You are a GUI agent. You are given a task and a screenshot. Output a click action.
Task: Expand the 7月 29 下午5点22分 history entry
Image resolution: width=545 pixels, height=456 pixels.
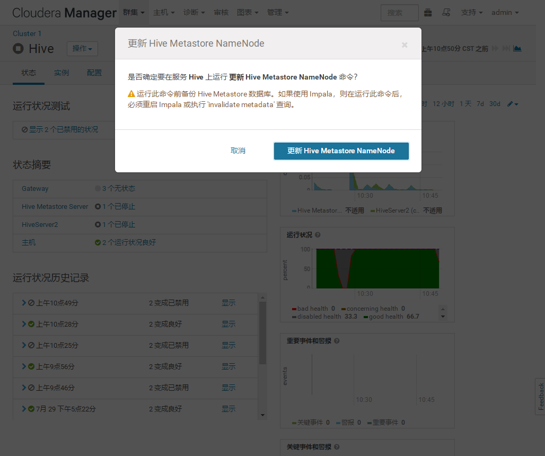pos(24,409)
